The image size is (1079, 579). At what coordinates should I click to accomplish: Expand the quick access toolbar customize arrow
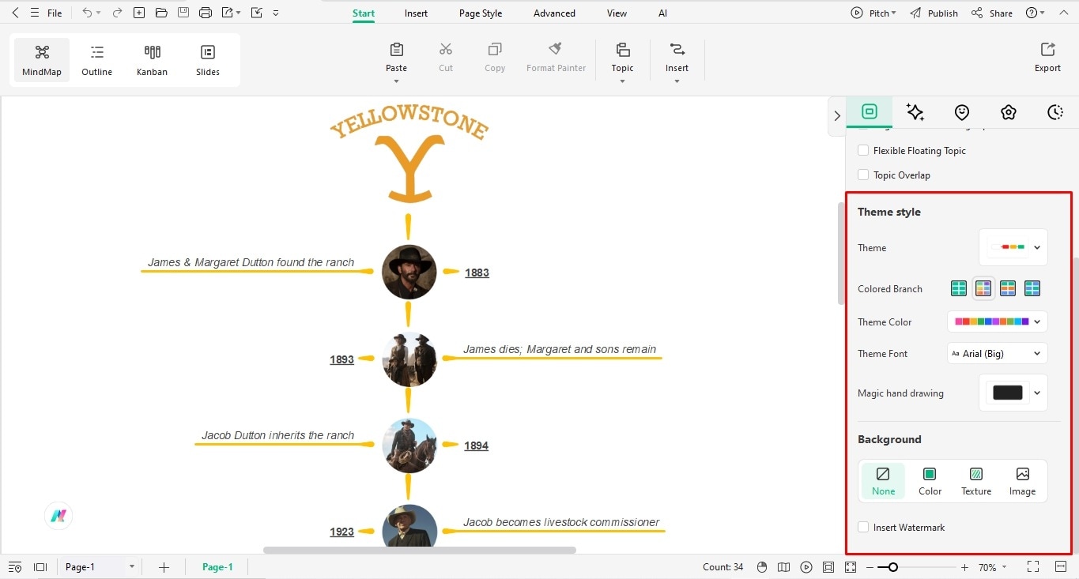point(275,13)
